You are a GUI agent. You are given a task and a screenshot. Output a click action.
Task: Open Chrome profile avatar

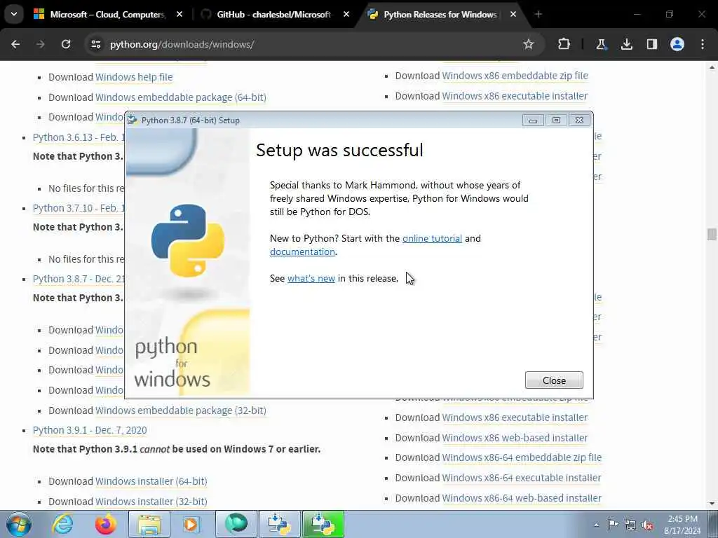677,44
